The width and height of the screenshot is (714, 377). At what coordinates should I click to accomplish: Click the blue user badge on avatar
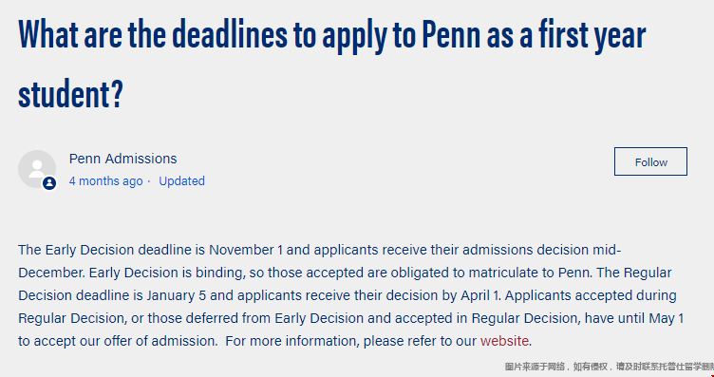[49, 183]
